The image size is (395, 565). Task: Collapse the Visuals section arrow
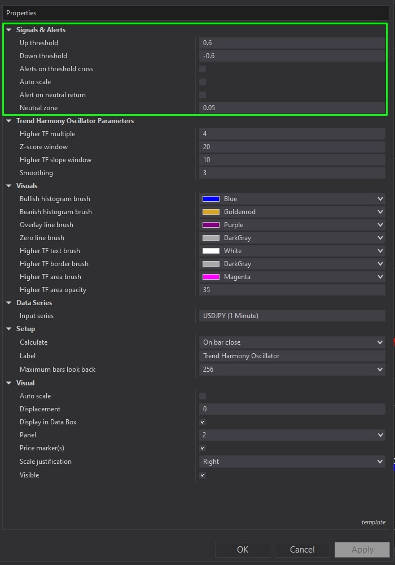pos(9,186)
